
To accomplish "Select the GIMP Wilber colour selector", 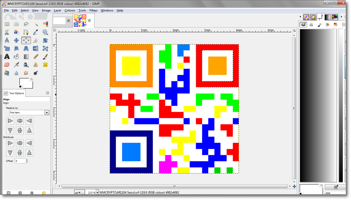I will [303, 25].
